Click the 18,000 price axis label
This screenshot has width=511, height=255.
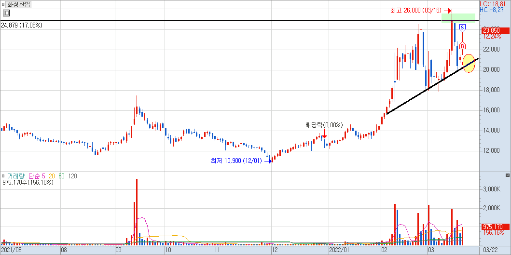pyautogui.click(x=492, y=90)
